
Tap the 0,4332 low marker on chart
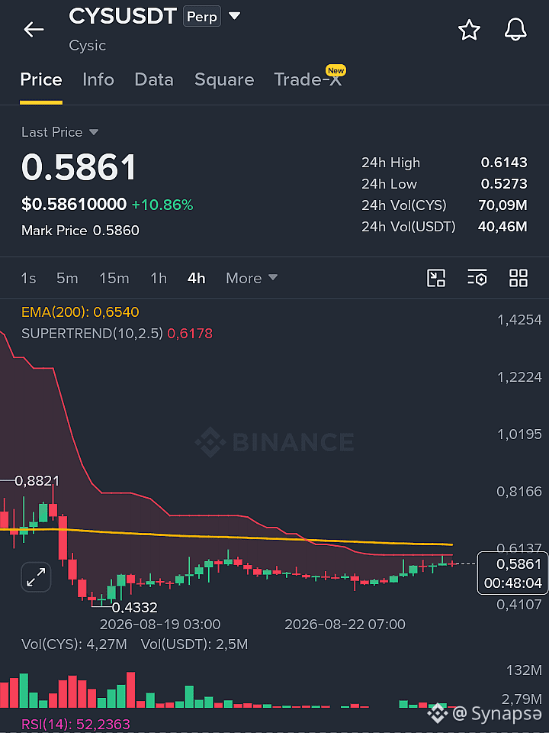pos(135,607)
